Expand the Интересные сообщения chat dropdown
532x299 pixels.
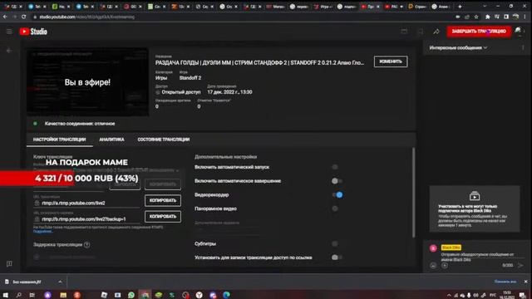click(x=458, y=48)
